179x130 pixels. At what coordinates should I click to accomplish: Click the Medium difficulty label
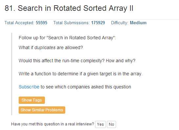point(138,23)
